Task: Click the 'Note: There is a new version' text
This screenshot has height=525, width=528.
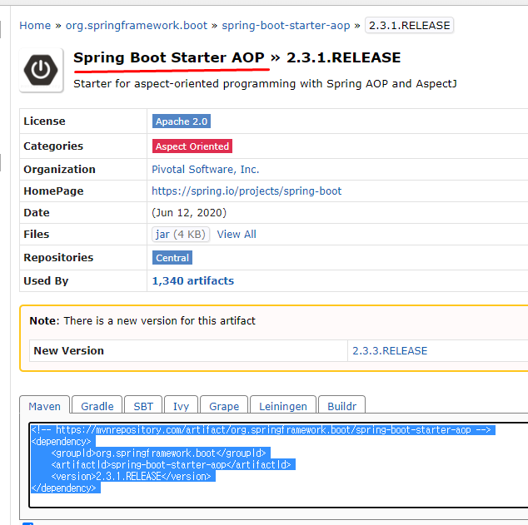Action: tap(142, 321)
